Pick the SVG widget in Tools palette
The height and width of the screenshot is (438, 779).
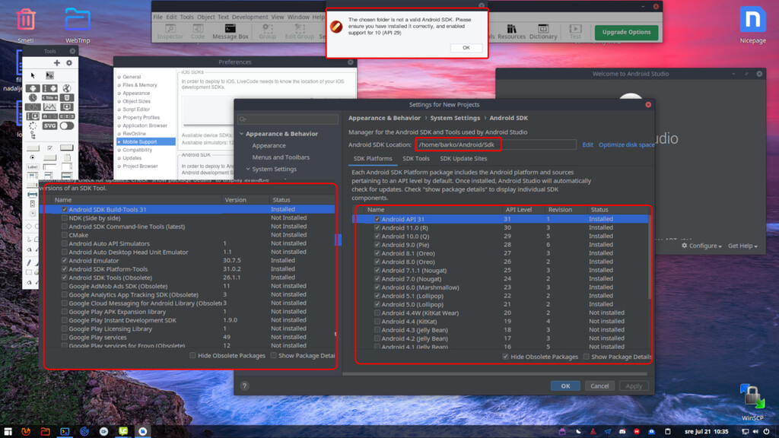point(49,125)
